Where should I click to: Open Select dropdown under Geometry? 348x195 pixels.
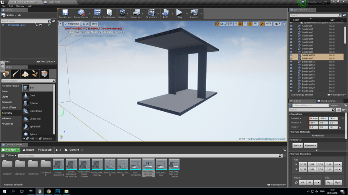tap(297, 145)
